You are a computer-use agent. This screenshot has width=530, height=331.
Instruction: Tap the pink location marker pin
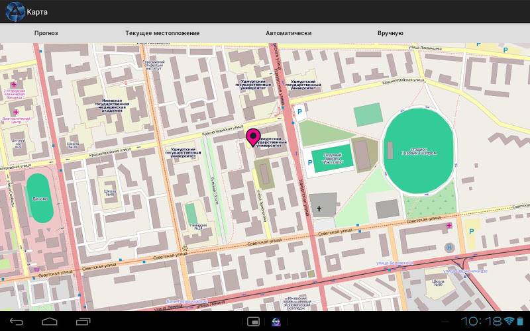click(253, 137)
